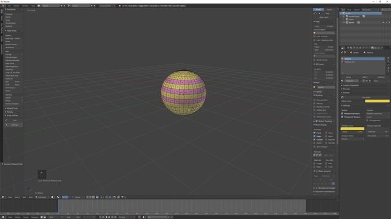Toggle Sphere renderability in outliner

click(x=389, y=23)
